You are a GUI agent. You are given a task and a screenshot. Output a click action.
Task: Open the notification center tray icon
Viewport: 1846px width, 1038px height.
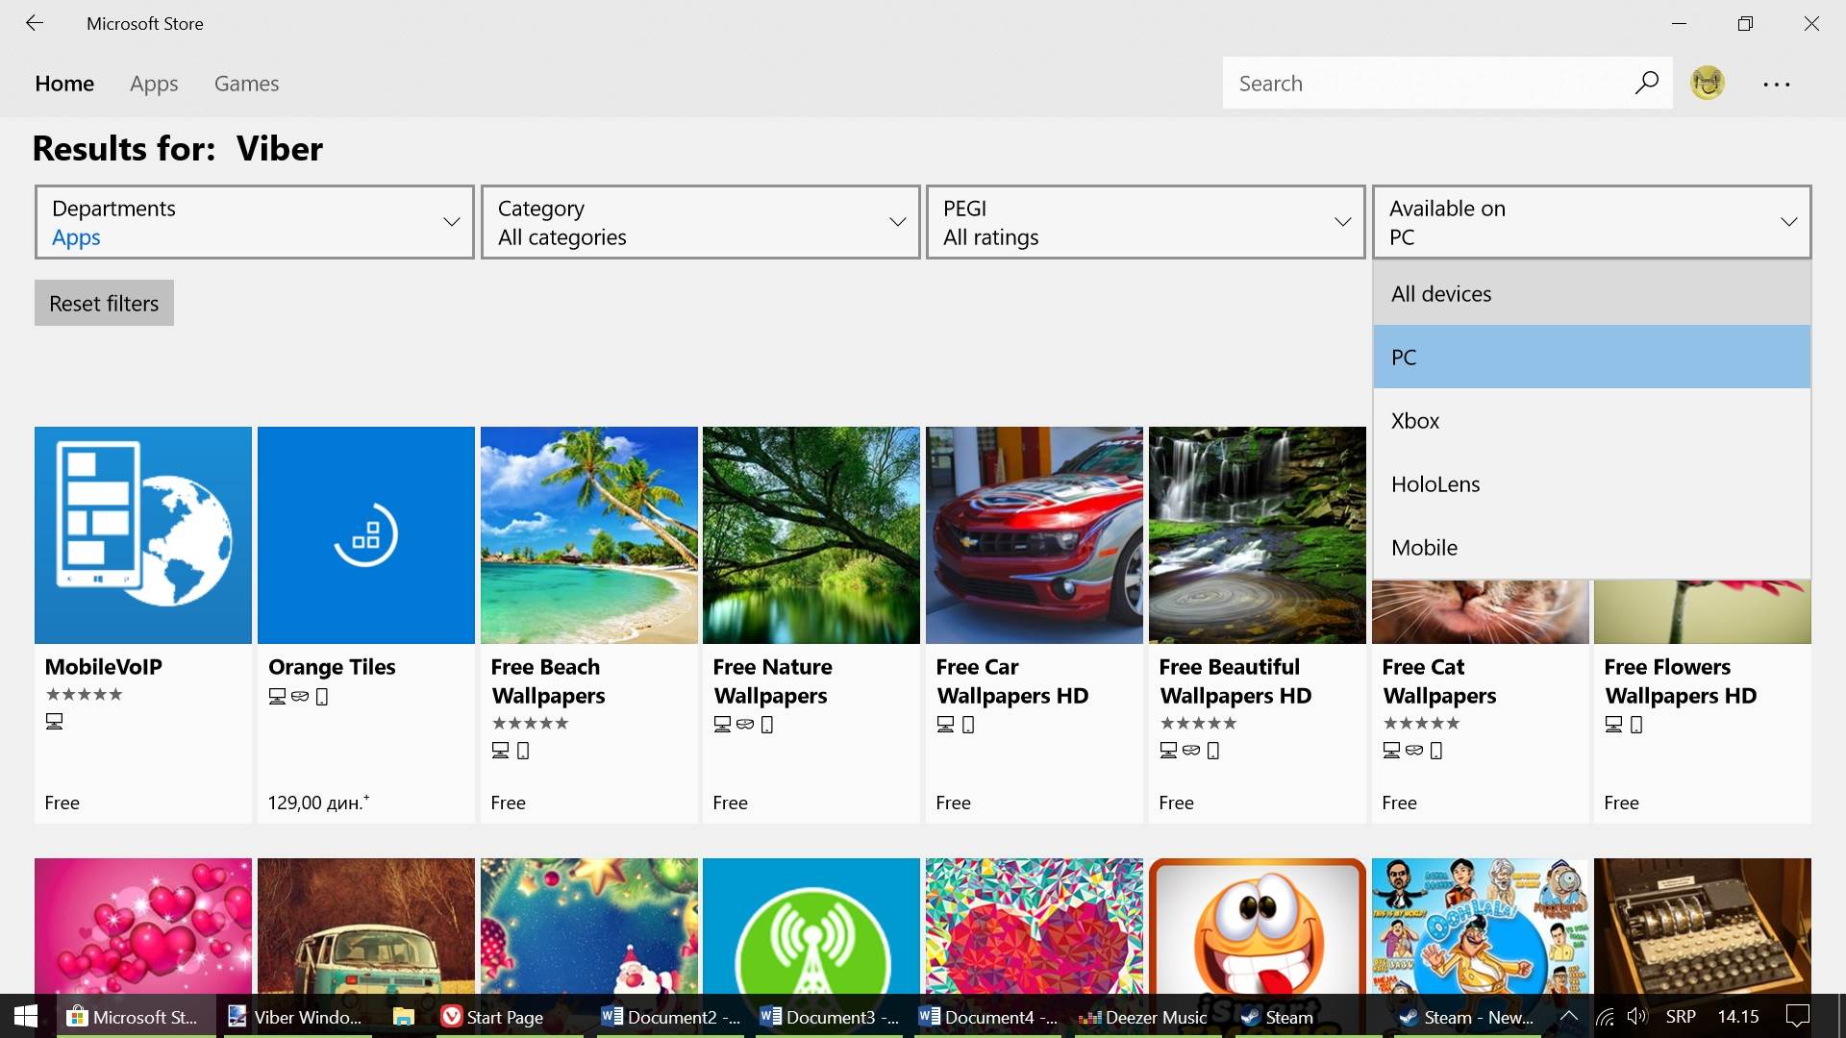(1797, 1017)
